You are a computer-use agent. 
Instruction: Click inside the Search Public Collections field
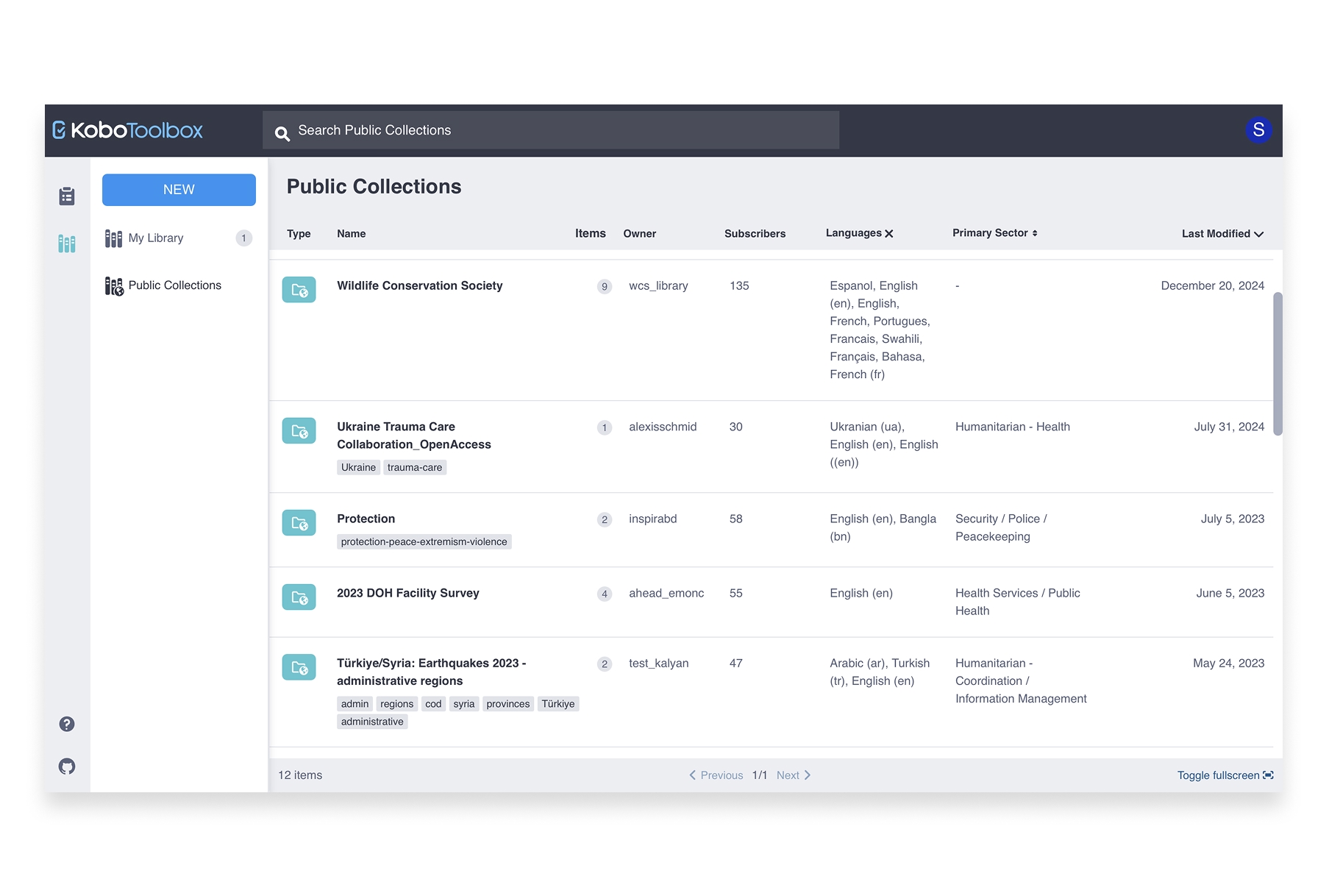coord(515,129)
